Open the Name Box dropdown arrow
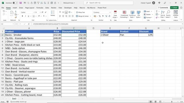This screenshot has width=184, height=103. [x=13, y=24]
